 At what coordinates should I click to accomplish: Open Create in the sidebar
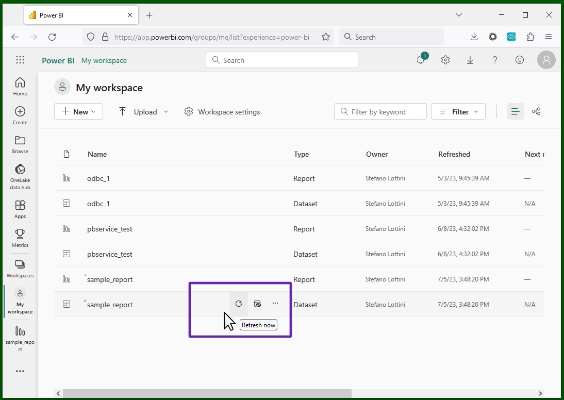click(x=20, y=115)
